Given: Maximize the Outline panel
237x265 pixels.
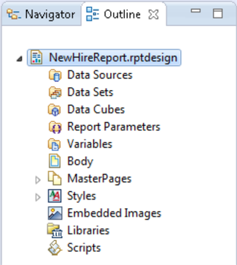Looking at the screenshot, I should pos(218,14).
